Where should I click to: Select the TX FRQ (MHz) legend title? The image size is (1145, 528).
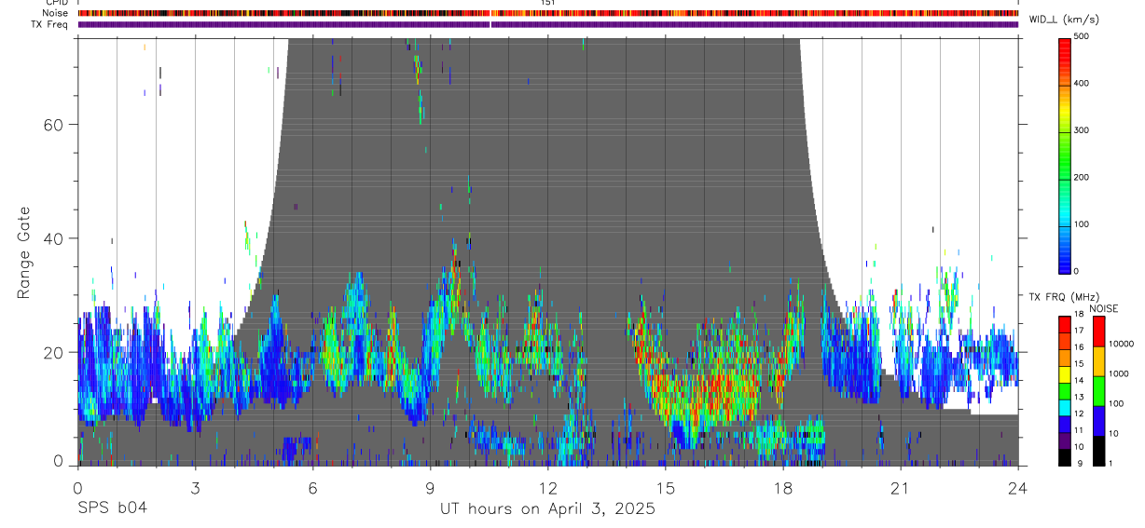pyautogui.click(x=1064, y=296)
